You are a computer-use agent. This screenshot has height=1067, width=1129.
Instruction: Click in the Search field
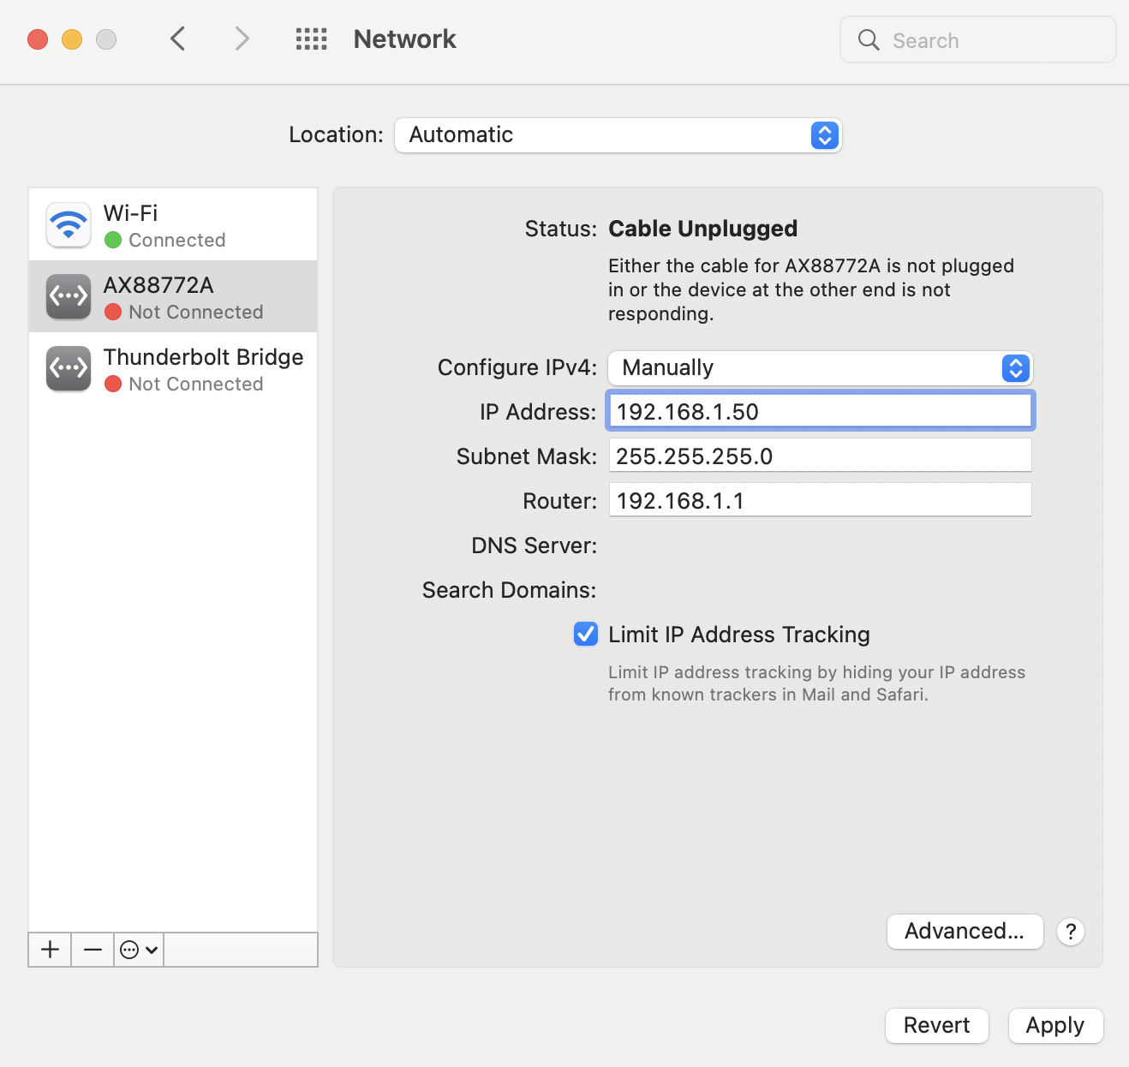pyautogui.click(x=978, y=40)
